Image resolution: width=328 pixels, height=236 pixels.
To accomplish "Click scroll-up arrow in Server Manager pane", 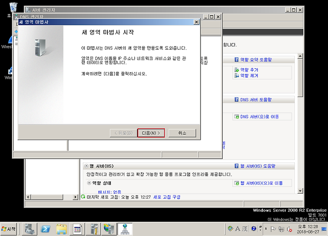I will 300,56.
